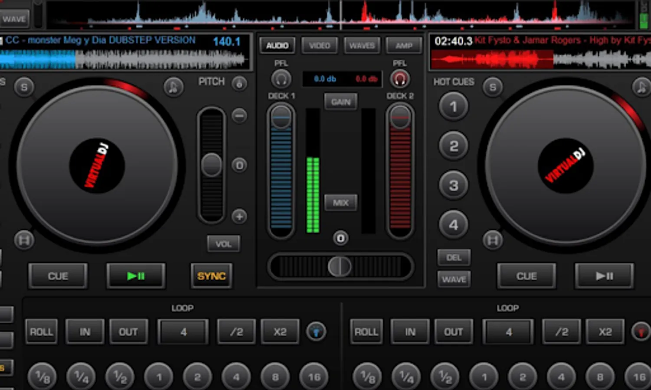Viewport: 651px width, 390px height.
Task: Click the left deck pitch slider knob
Action: (x=211, y=165)
